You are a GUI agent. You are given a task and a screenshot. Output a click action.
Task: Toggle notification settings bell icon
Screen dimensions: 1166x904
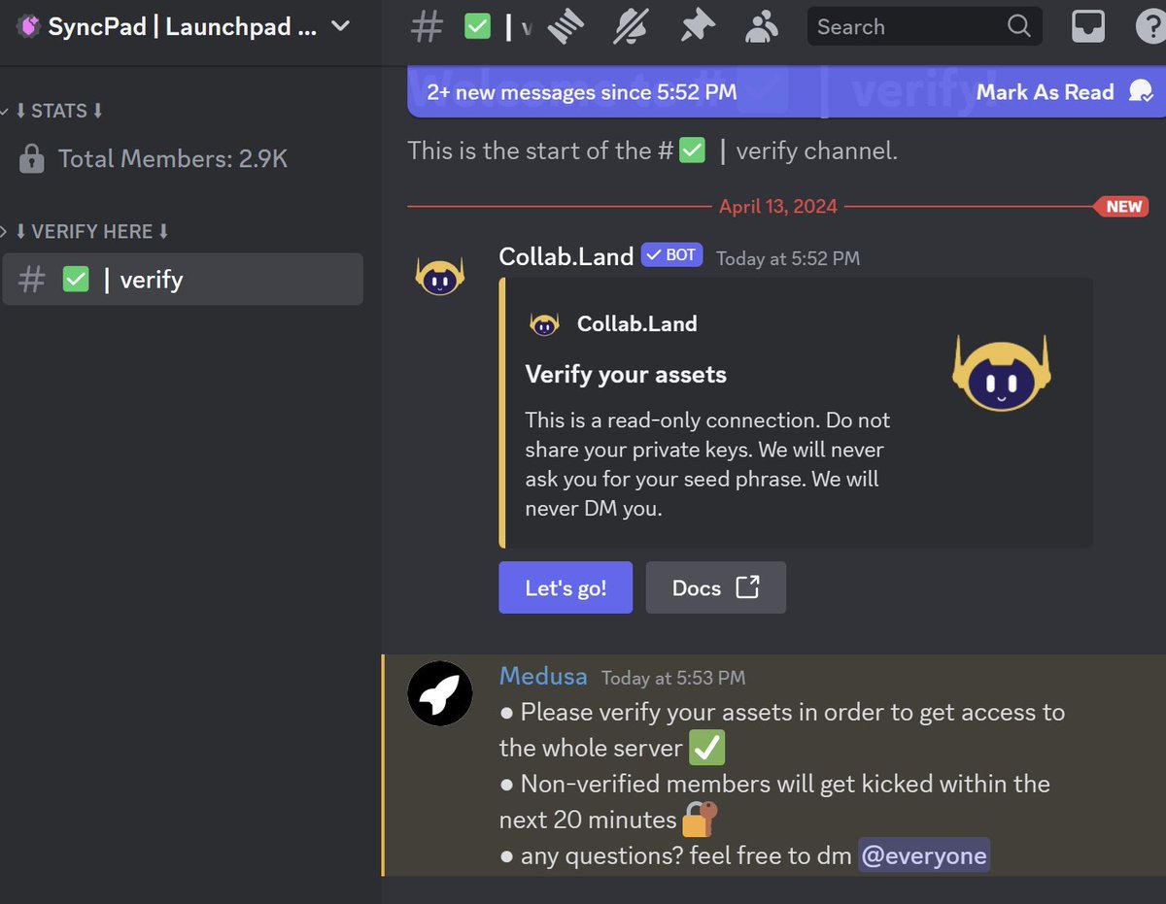(x=631, y=26)
